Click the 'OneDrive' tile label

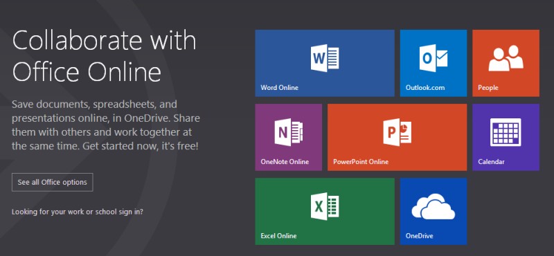click(420, 235)
